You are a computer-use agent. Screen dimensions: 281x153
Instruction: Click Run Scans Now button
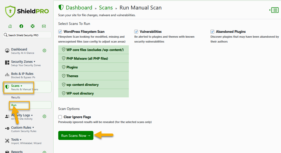(76, 136)
